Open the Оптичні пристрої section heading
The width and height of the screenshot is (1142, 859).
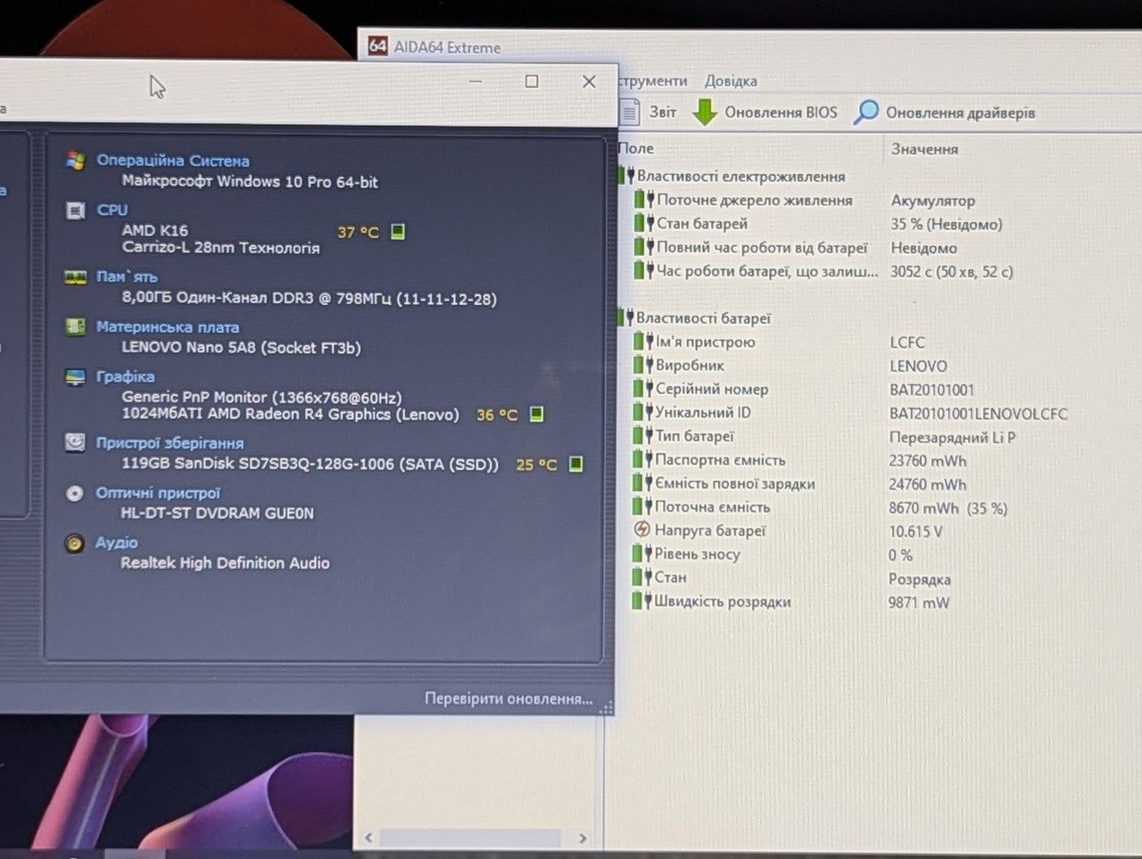158,492
